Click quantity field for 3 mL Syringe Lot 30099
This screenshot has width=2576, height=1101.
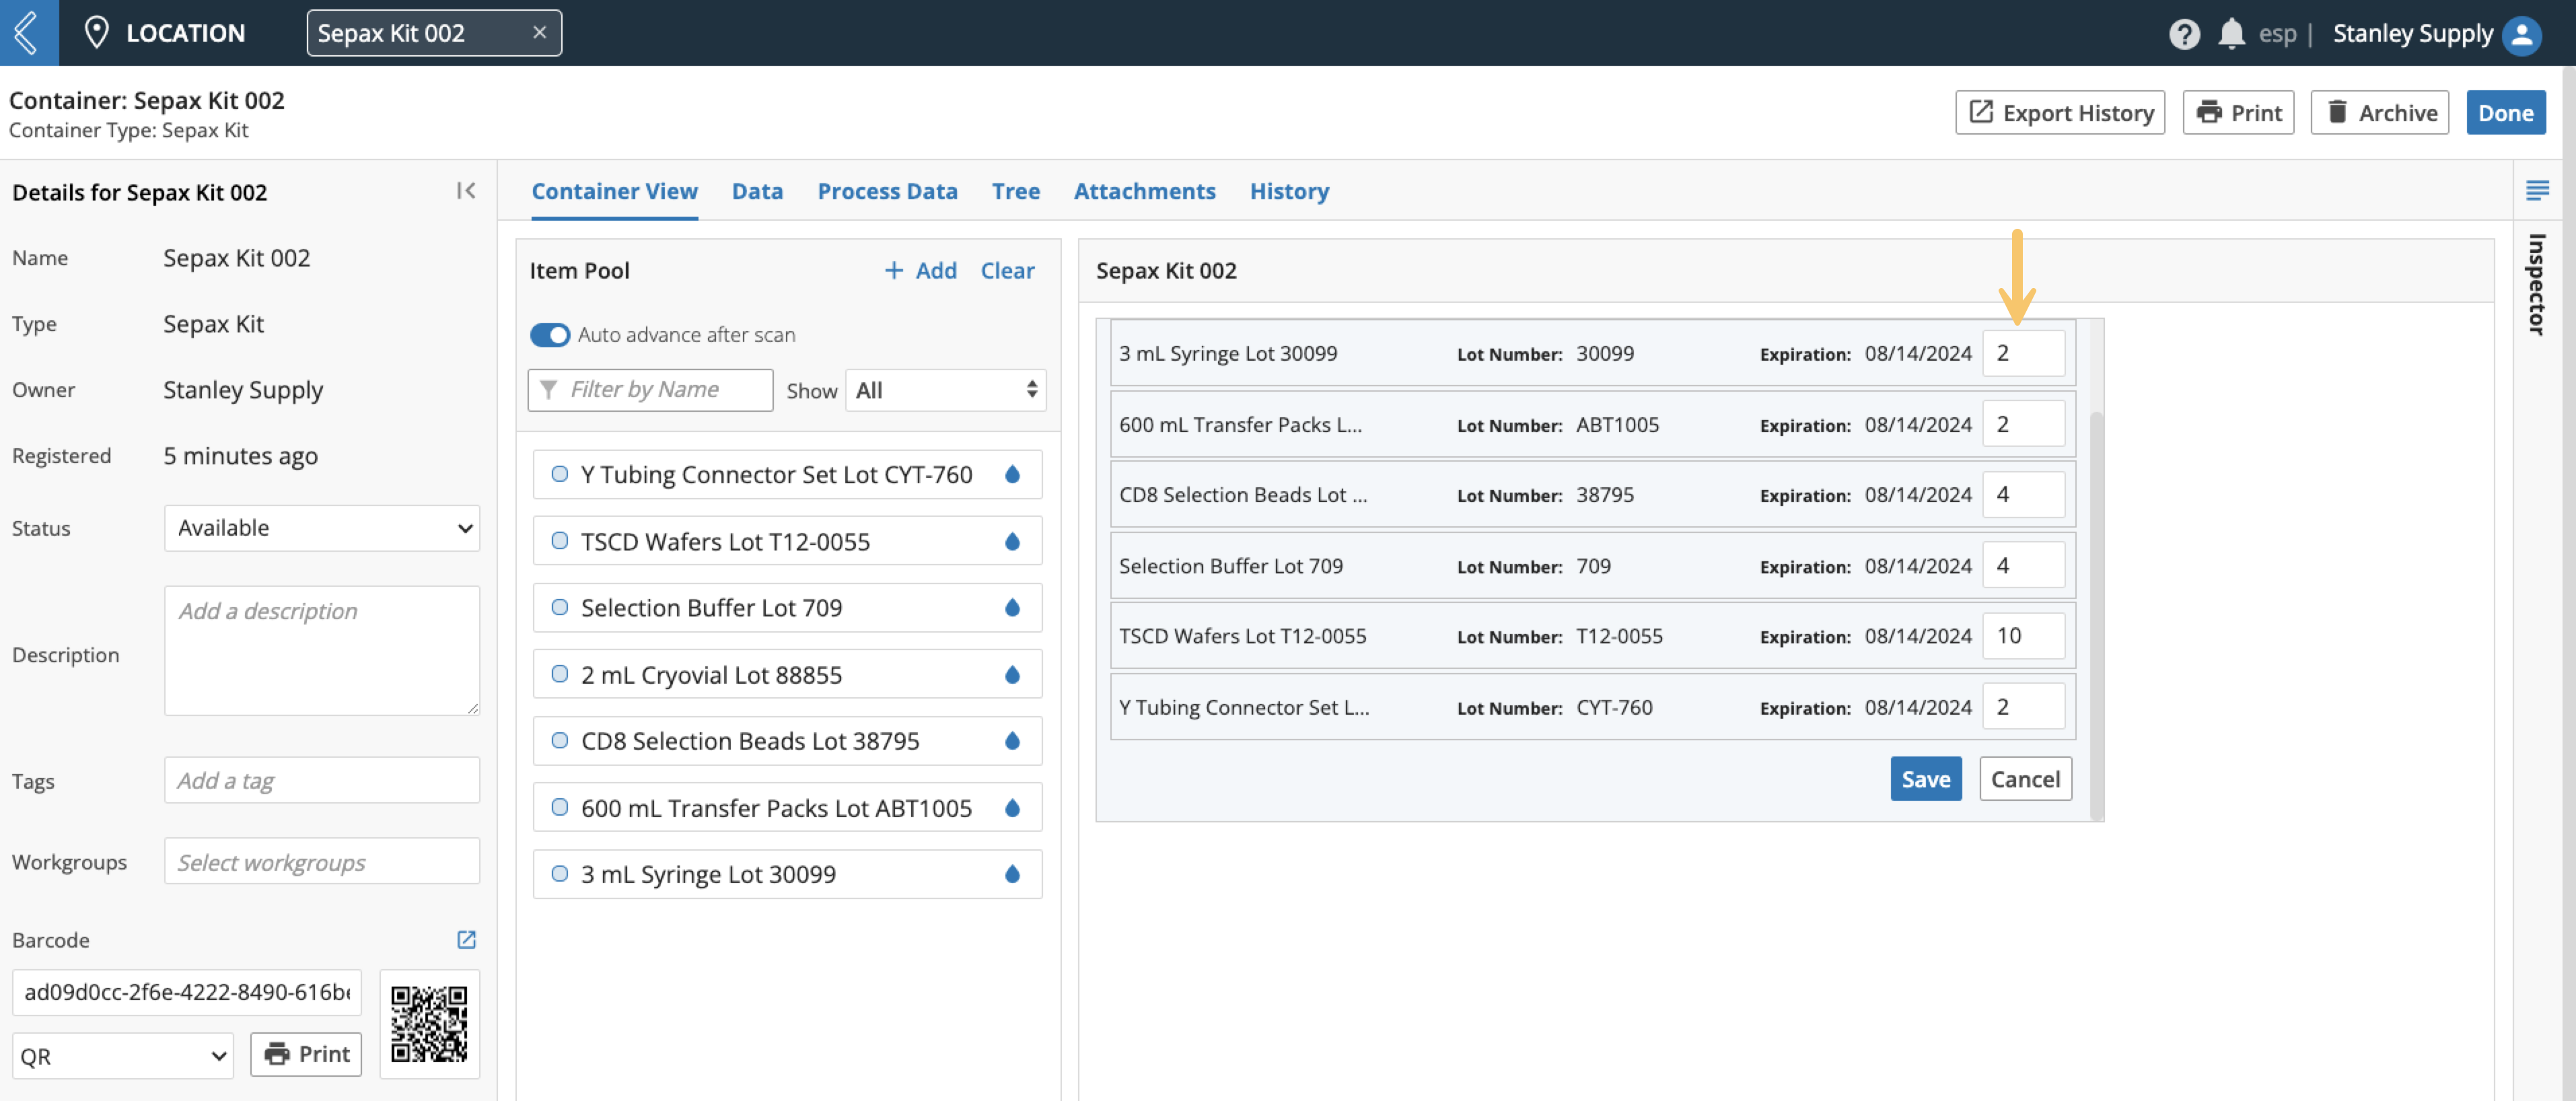tap(2024, 353)
